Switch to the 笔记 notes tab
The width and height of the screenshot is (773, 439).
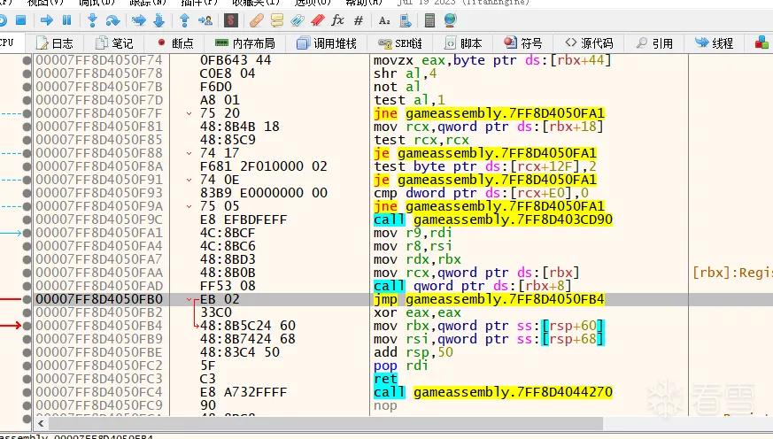(114, 43)
